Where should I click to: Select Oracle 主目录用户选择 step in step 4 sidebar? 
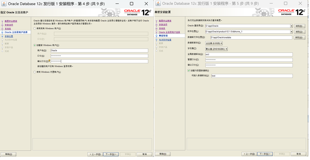16,32
